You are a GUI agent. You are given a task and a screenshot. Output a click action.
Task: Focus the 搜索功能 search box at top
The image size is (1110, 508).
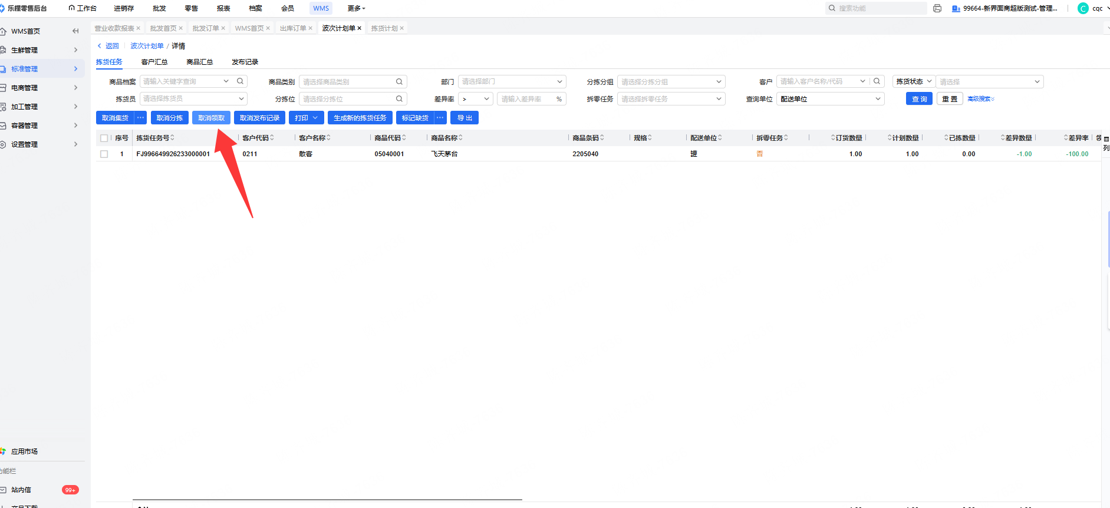click(876, 8)
